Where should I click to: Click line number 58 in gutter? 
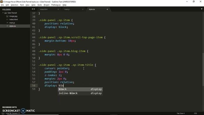pos(33,86)
